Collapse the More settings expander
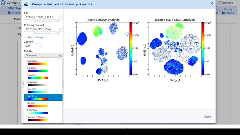This screenshot has width=240, height=135. [34, 37]
